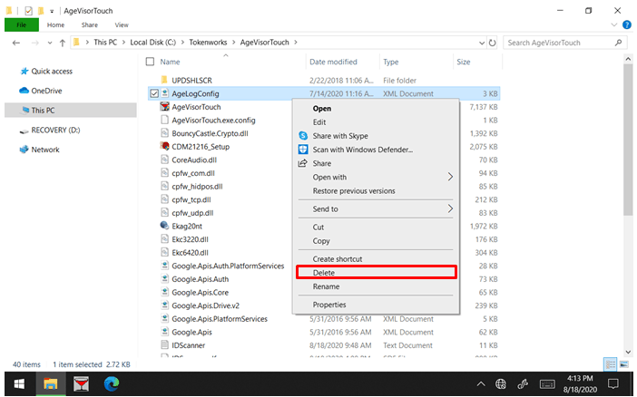Open the Windows Start menu
Viewport: 637px width, 397px height.
point(19,383)
